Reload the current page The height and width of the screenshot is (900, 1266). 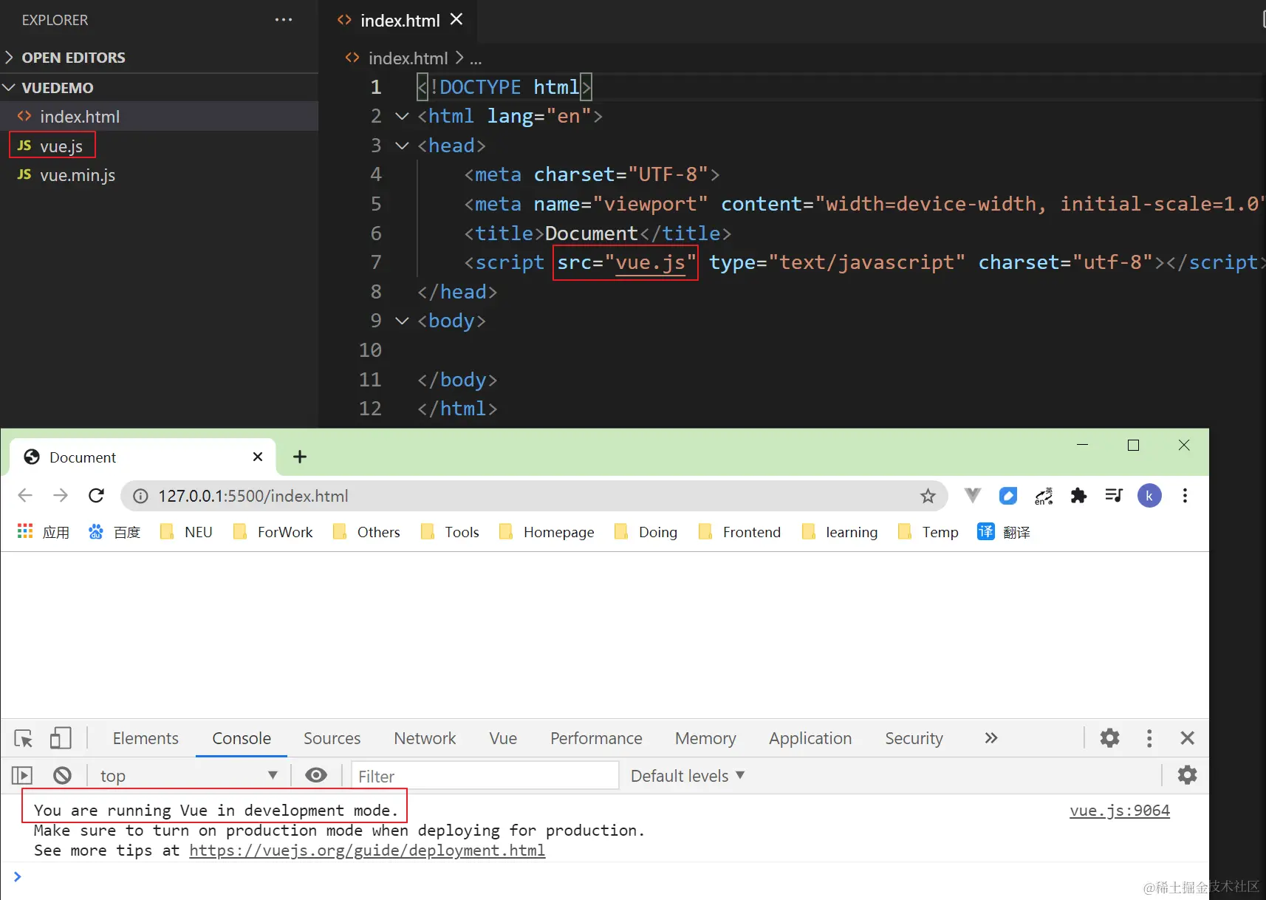pos(96,496)
